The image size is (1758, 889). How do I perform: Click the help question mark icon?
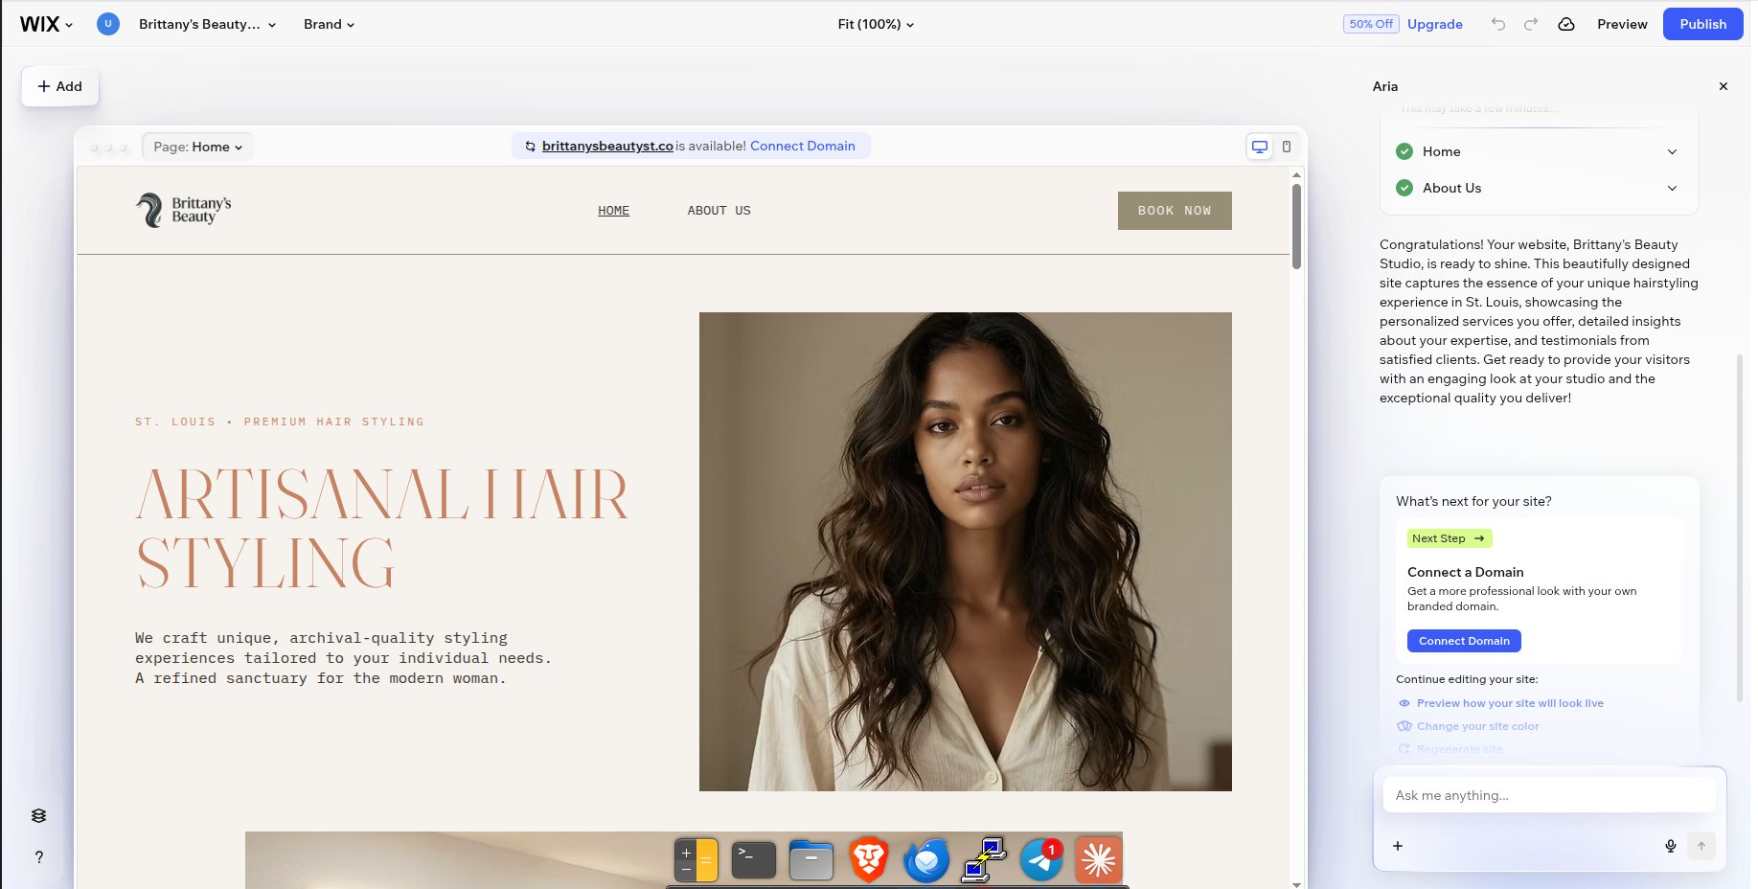tap(38, 857)
